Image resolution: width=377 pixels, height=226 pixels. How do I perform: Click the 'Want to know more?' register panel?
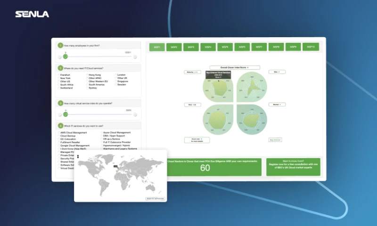click(x=293, y=167)
